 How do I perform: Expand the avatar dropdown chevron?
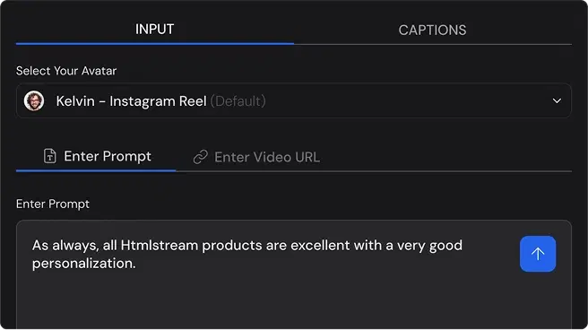[x=557, y=100]
